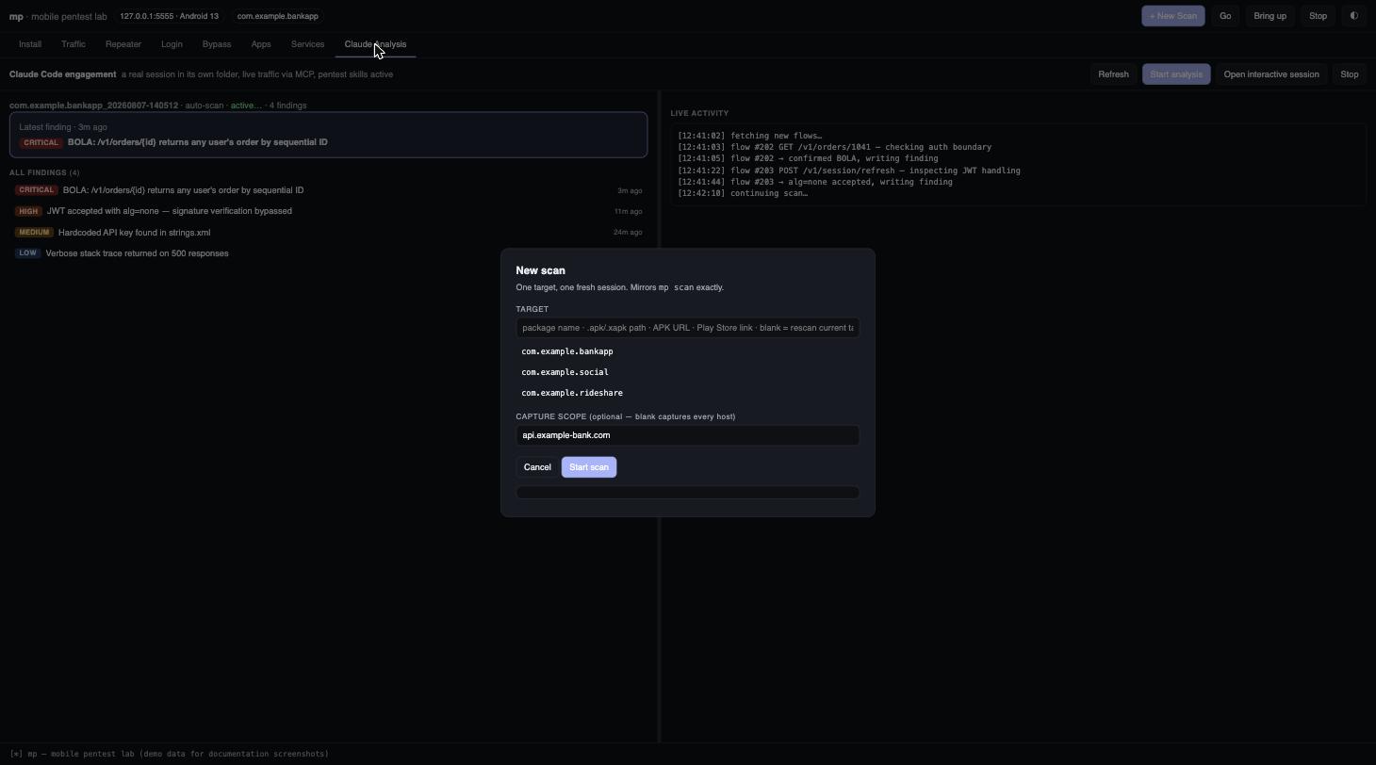Viewport: 1376px width, 765px height.
Task: Click the Target input field
Action: point(687,328)
